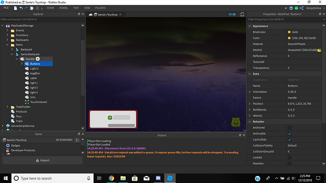Click the backpack icon in the viewport
Screen dimensions: 326x183
(x=236, y=122)
